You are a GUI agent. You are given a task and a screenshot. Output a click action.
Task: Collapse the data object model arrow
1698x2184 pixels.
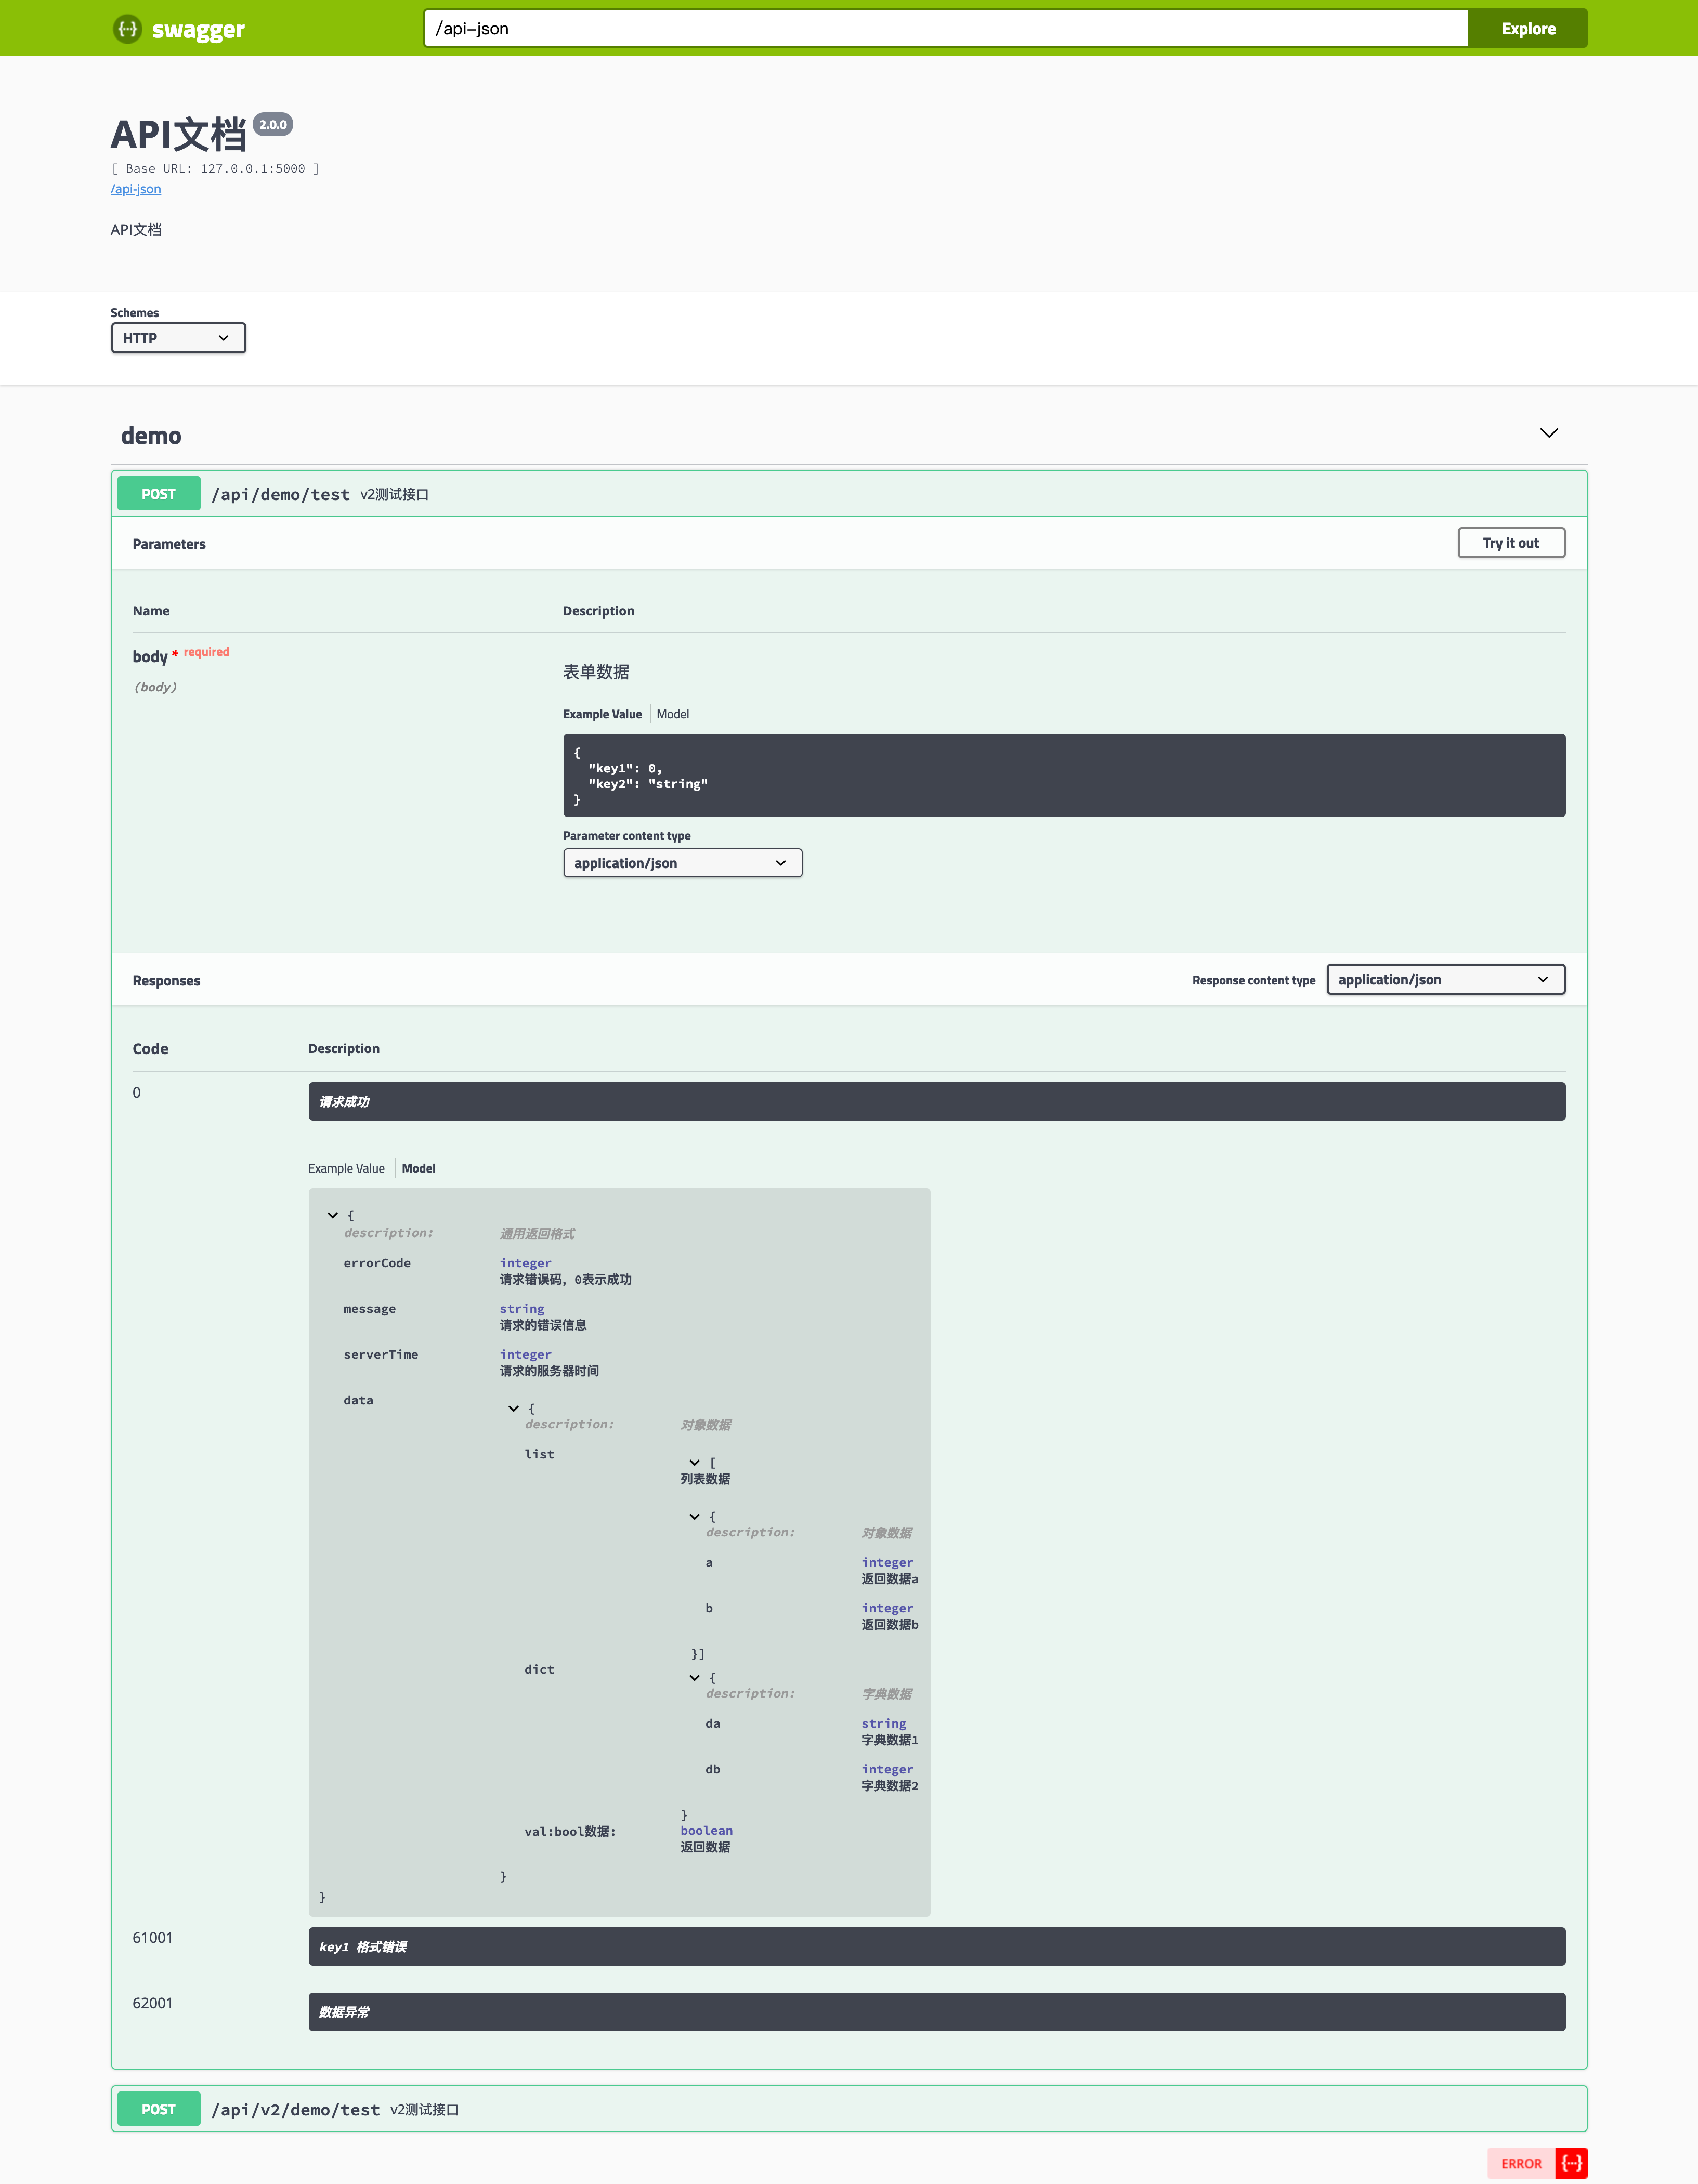coord(514,1408)
